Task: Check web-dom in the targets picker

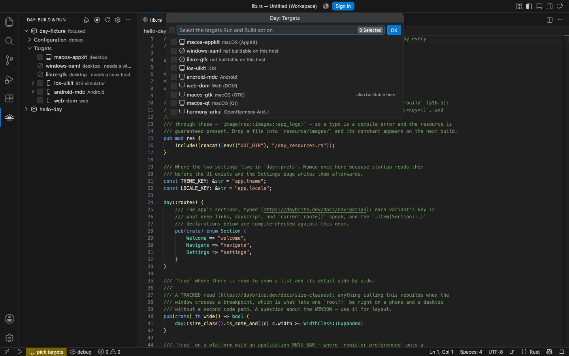Action: pos(174,86)
